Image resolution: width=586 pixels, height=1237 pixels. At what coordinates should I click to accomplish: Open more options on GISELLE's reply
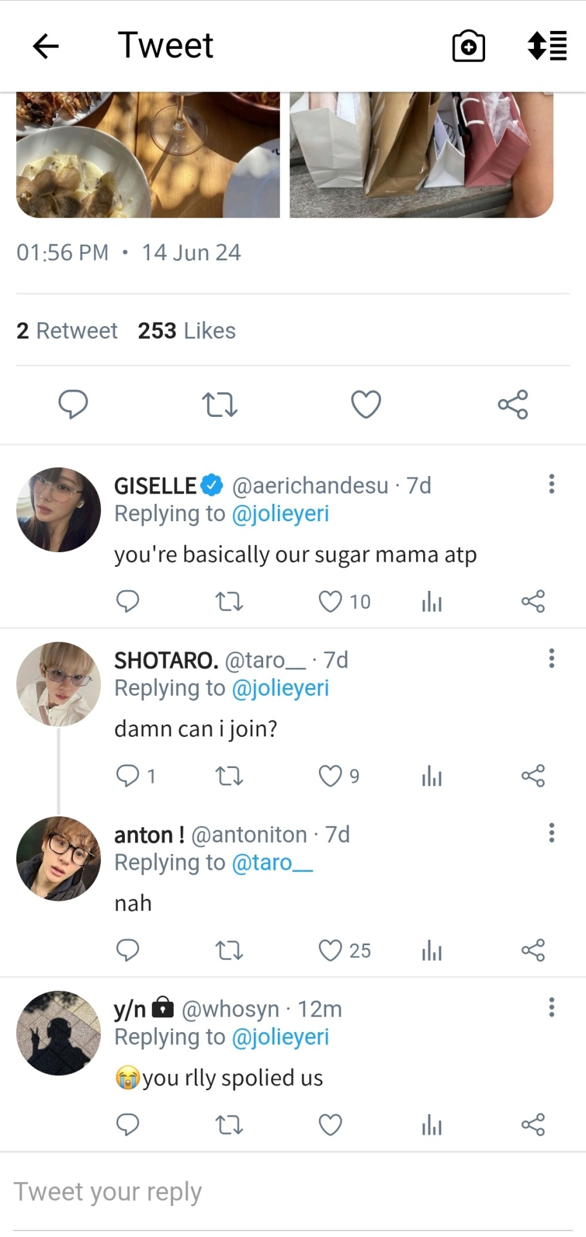click(551, 484)
